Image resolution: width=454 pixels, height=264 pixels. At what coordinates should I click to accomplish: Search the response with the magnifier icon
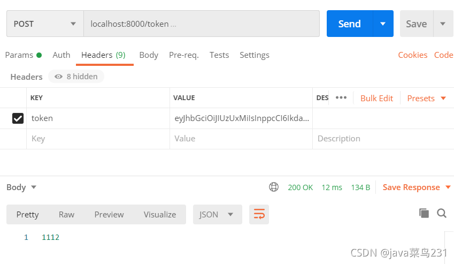(442, 213)
